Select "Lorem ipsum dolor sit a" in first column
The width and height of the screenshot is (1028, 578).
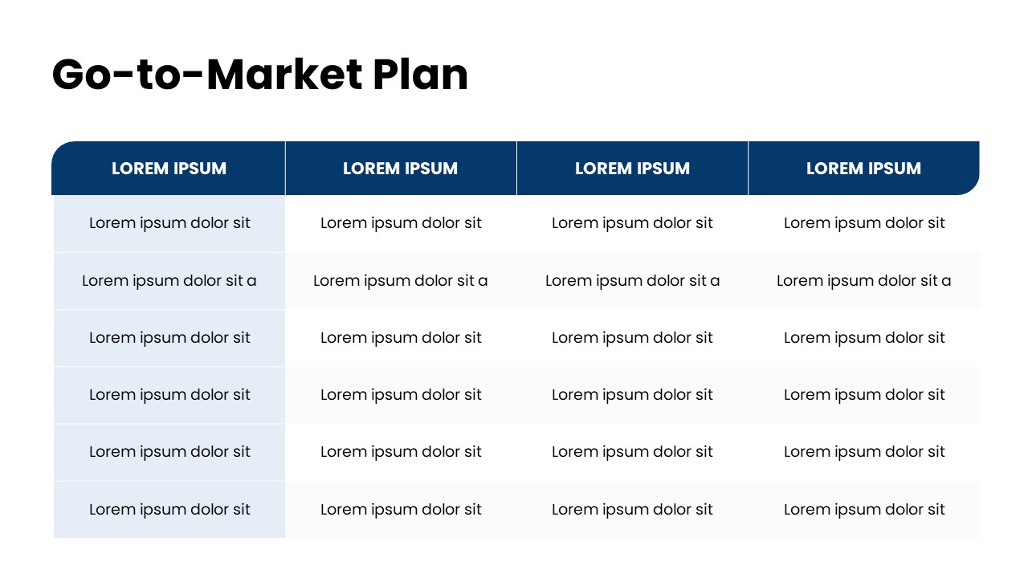(169, 281)
